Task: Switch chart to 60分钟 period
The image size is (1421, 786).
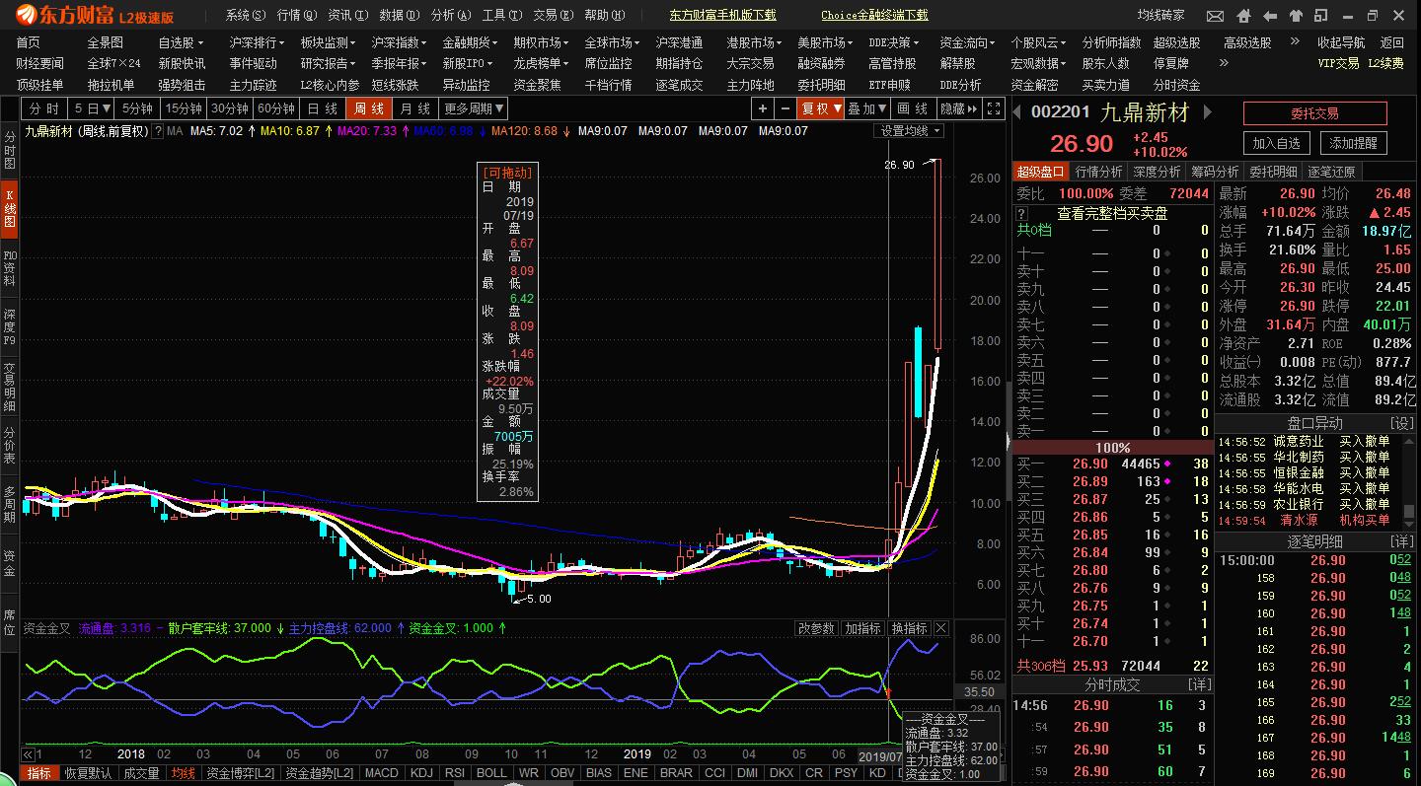Action: point(276,108)
